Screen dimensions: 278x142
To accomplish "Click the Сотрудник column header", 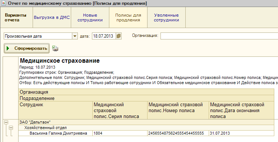I will coord(56,110).
